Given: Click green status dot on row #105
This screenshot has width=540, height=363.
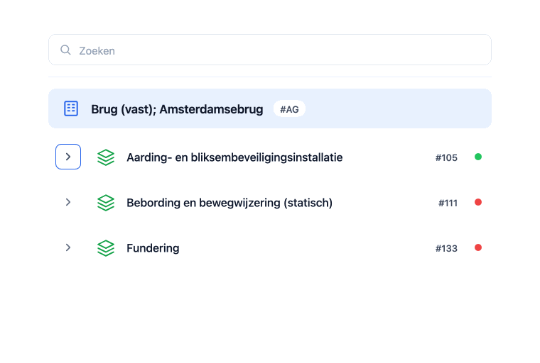Looking at the screenshot, I should pyautogui.click(x=478, y=157).
